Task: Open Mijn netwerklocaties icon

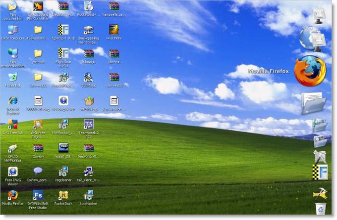Action: pos(13,53)
